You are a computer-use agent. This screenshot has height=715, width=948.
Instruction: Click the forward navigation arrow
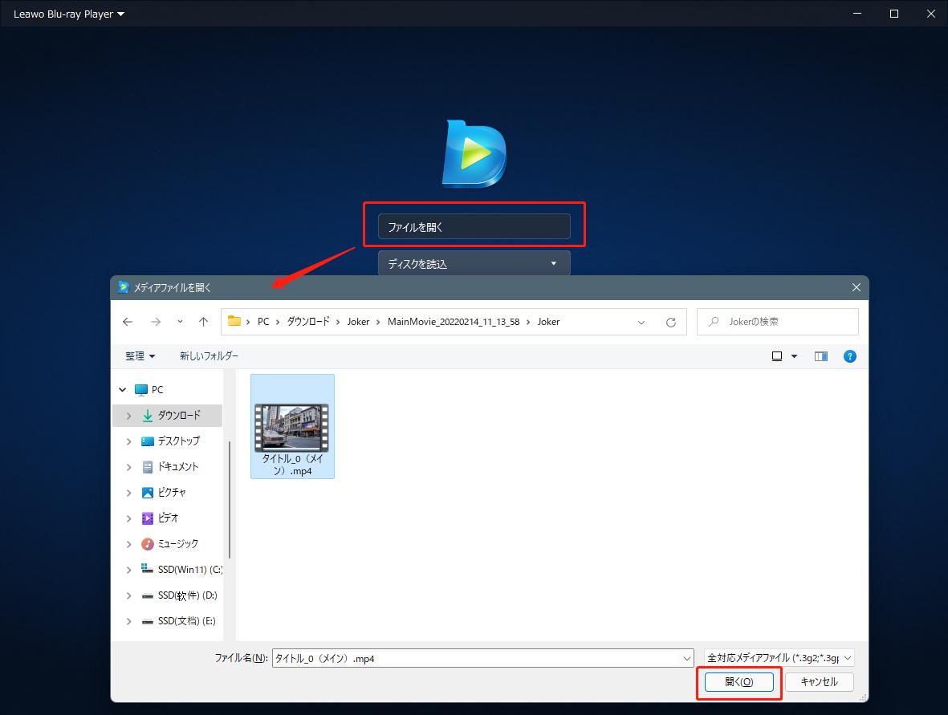(x=156, y=322)
